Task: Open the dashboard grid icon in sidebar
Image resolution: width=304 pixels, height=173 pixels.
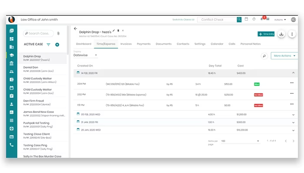Action: click(12, 39)
